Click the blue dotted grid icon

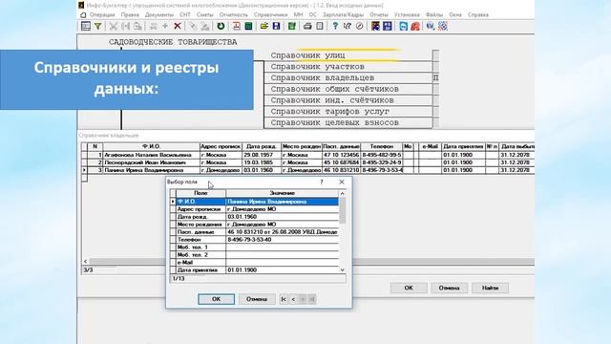443,26
